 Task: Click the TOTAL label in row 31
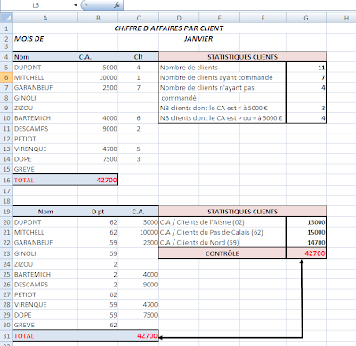tap(24, 336)
